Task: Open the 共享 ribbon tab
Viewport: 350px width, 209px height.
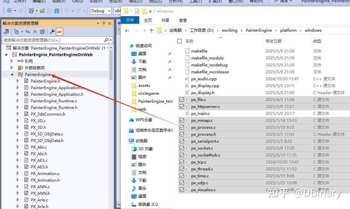Action: point(165,20)
